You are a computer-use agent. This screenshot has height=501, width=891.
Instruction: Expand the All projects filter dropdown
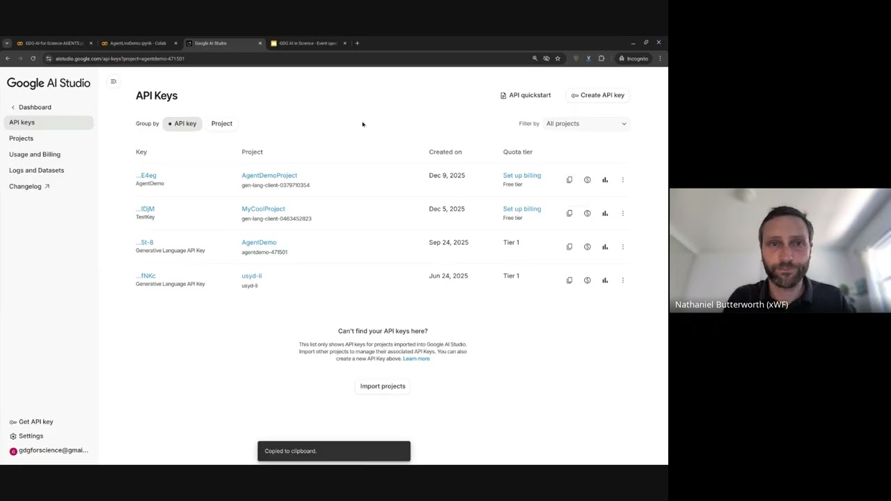(x=586, y=124)
